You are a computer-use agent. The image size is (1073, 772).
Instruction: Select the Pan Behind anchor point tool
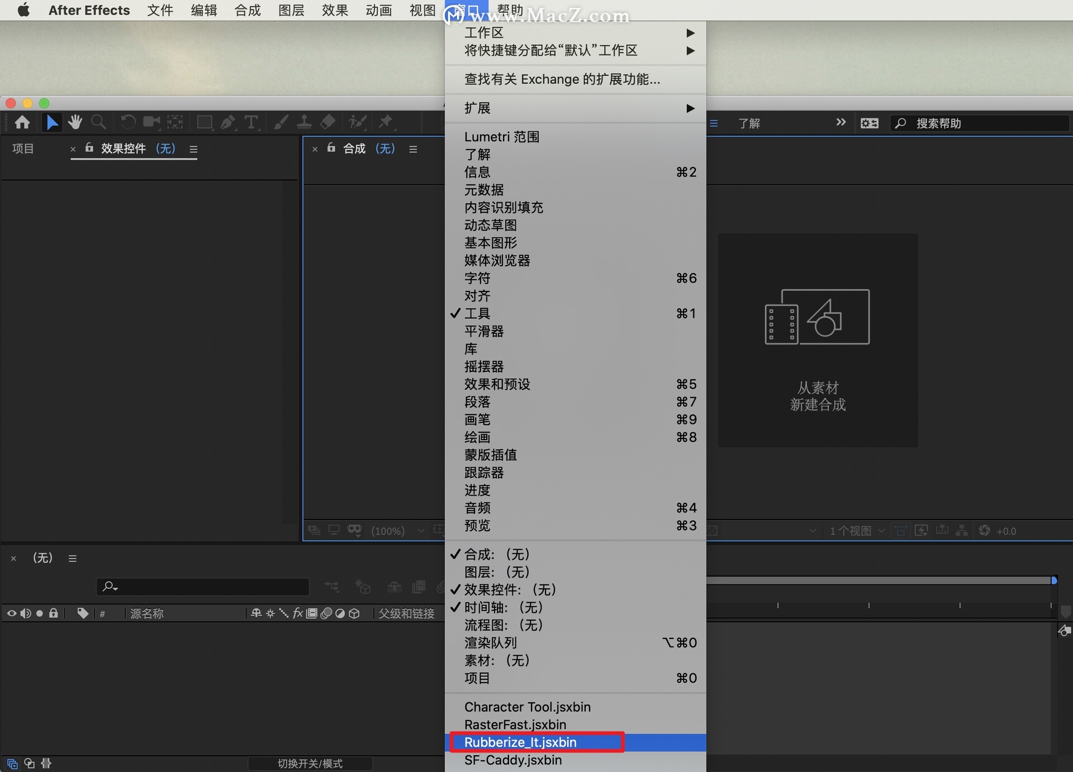click(x=175, y=122)
